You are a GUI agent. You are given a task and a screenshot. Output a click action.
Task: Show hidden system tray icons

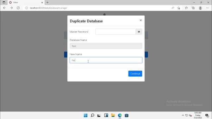(183, 115)
